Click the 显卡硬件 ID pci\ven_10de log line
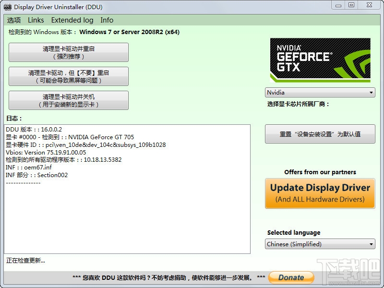This screenshot has width=384, height=288. click(86, 145)
